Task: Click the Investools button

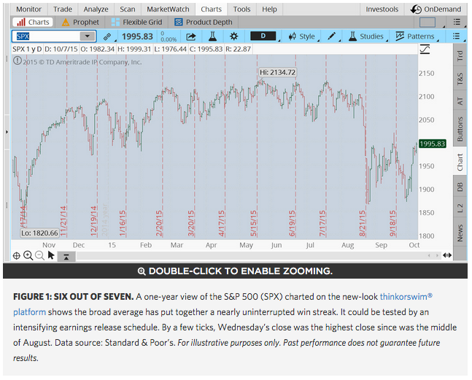Action: point(382,9)
